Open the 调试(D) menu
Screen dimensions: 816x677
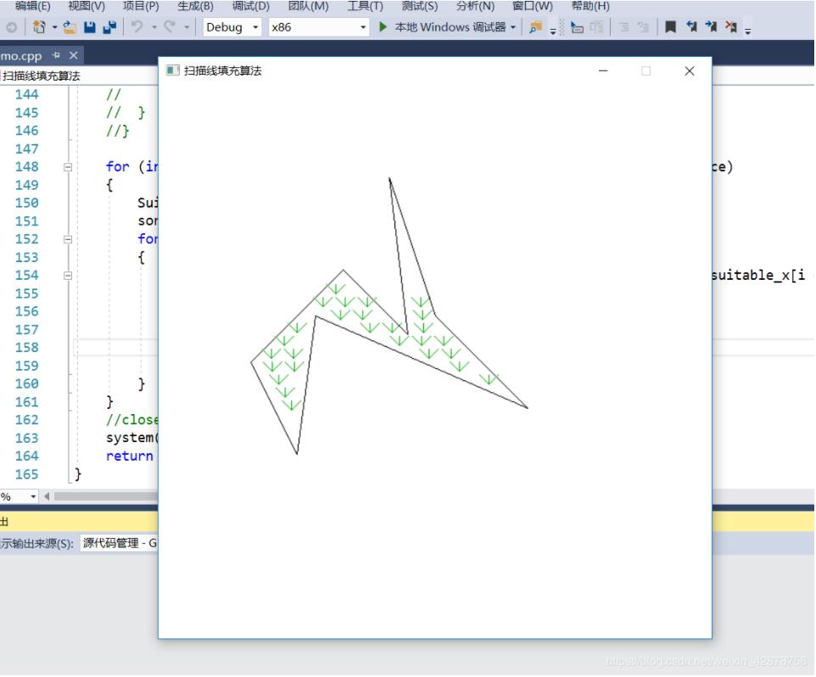tap(250, 6)
